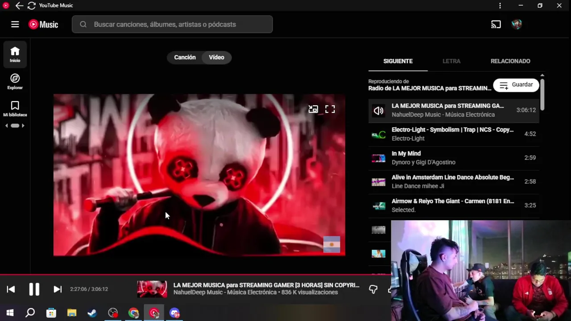Open File Explorer from taskbar
The width and height of the screenshot is (571, 321).
[x=72, y=313]
